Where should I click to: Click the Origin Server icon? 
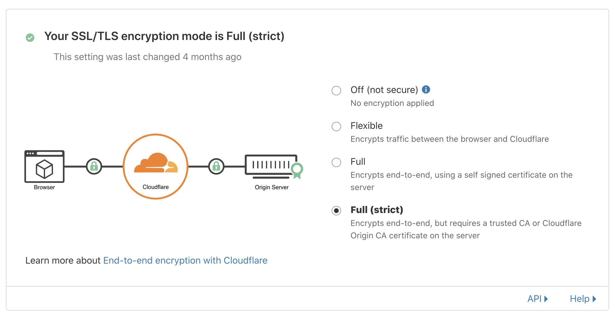click(271, 166)
